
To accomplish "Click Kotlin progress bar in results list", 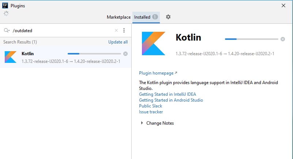I will (x=94, y=54).
